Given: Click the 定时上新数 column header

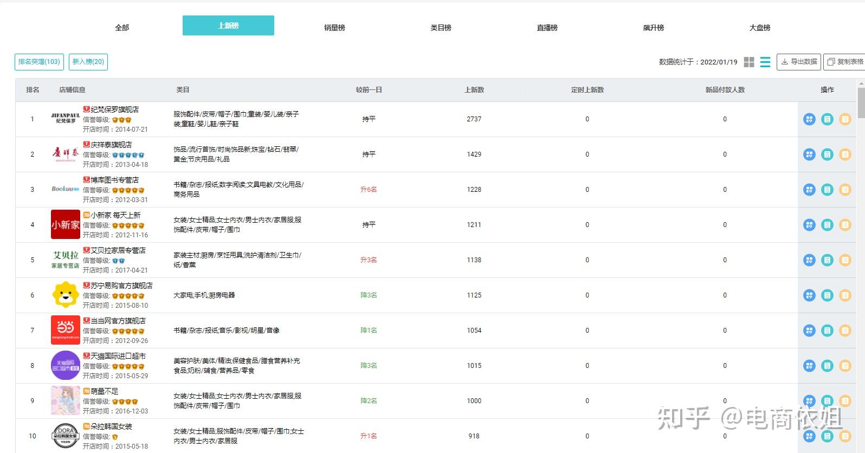Looking at the screenshot, I should tap(588, 90).
